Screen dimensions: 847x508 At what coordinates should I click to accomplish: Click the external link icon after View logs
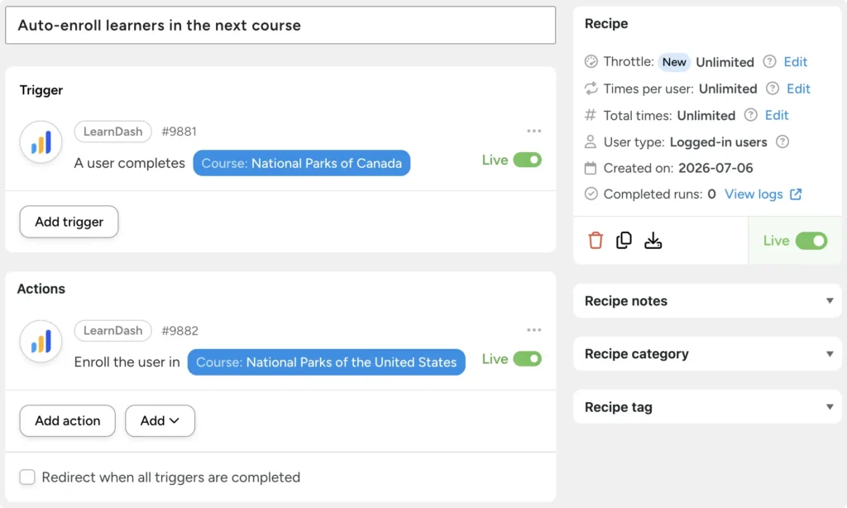tap(796, 194)
